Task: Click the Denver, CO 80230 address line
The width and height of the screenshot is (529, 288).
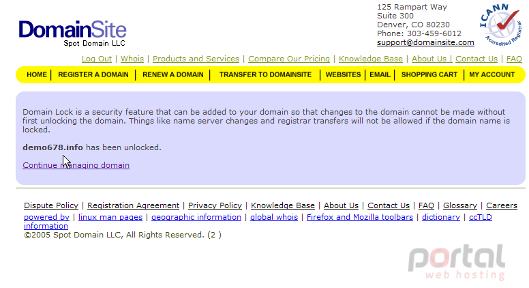Action: point(413,25)
